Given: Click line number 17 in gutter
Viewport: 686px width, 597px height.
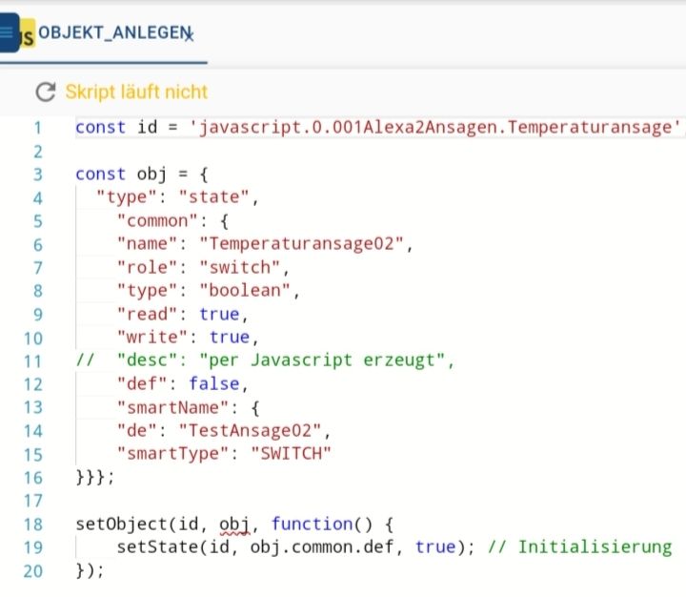Looking at the screenshot, I should point(33,501).
